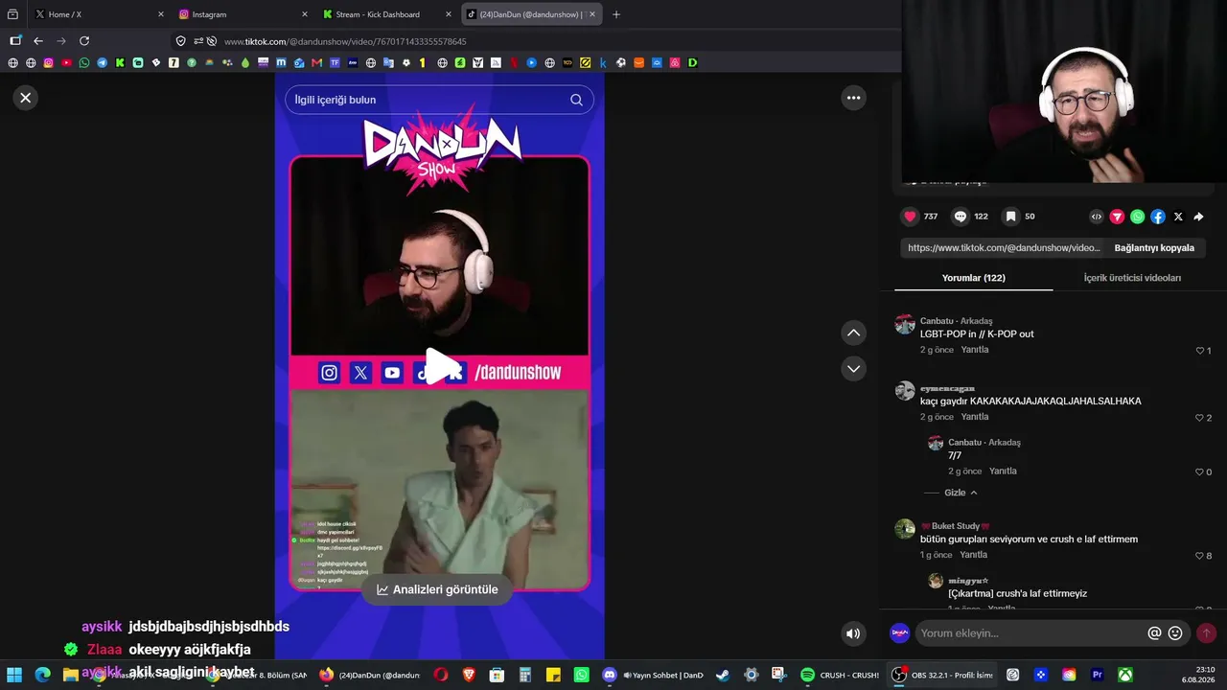Reply to Canbatu's 7/7 comment
The image size is (1227, 690).
(1003, 471)
